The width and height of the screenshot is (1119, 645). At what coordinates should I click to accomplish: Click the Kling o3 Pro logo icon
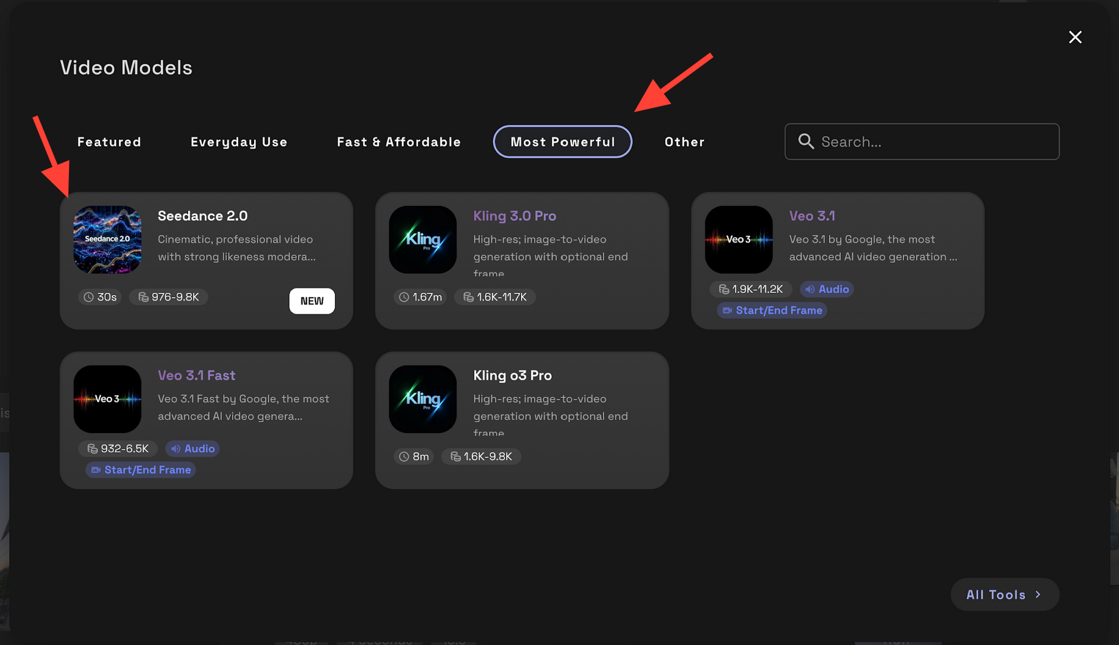pos(423,399)
